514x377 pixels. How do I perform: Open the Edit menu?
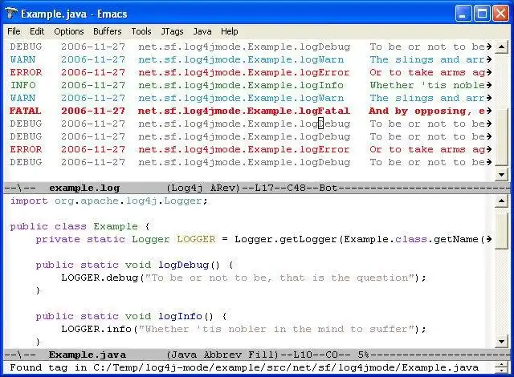point(37,31)
